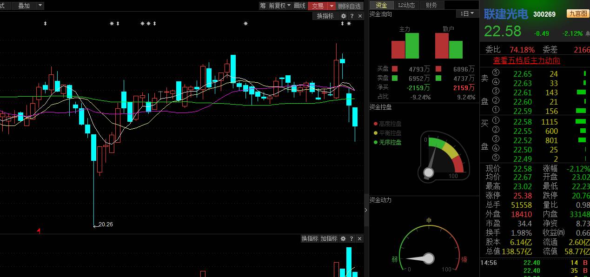Click the 20.26 low price label
590x277 pixels.
[x=106, y=224]
